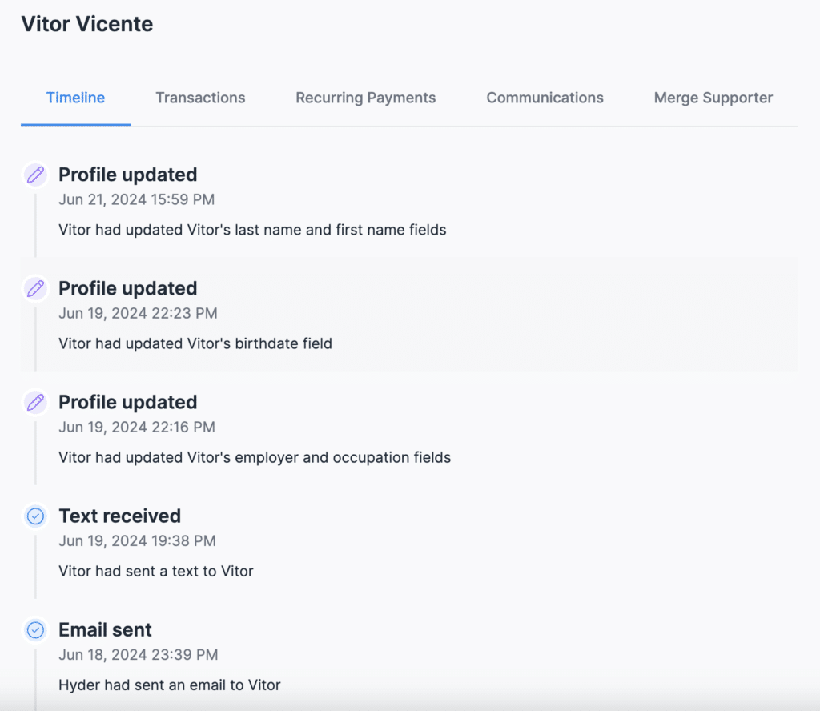The image size is (820, 711).
Task: Click the checkmark icon beside Text received
Action: click(x=35, y=516)
